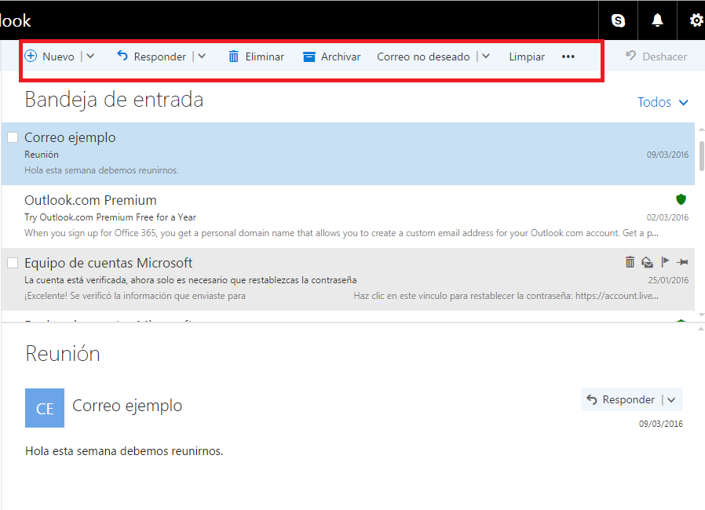
Task: Delete the Equipo de cuentas Microsoft message
Action: tap(630, 263)
